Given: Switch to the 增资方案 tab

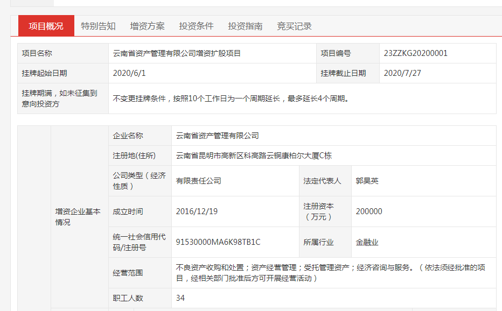Looking at the screenshot, I should 147,26.
